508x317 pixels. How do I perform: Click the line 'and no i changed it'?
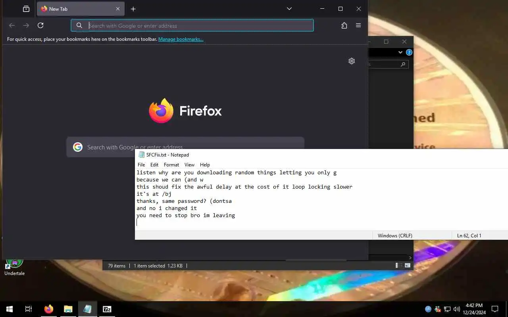pos(167,208)
